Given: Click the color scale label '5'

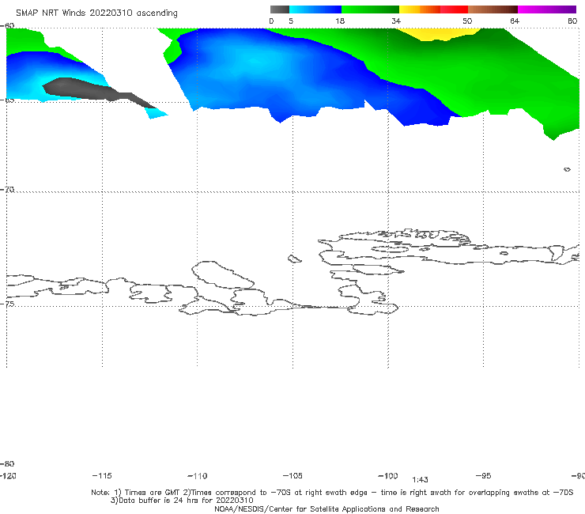Looking at the screenshot, I should (x=291, y=21).
